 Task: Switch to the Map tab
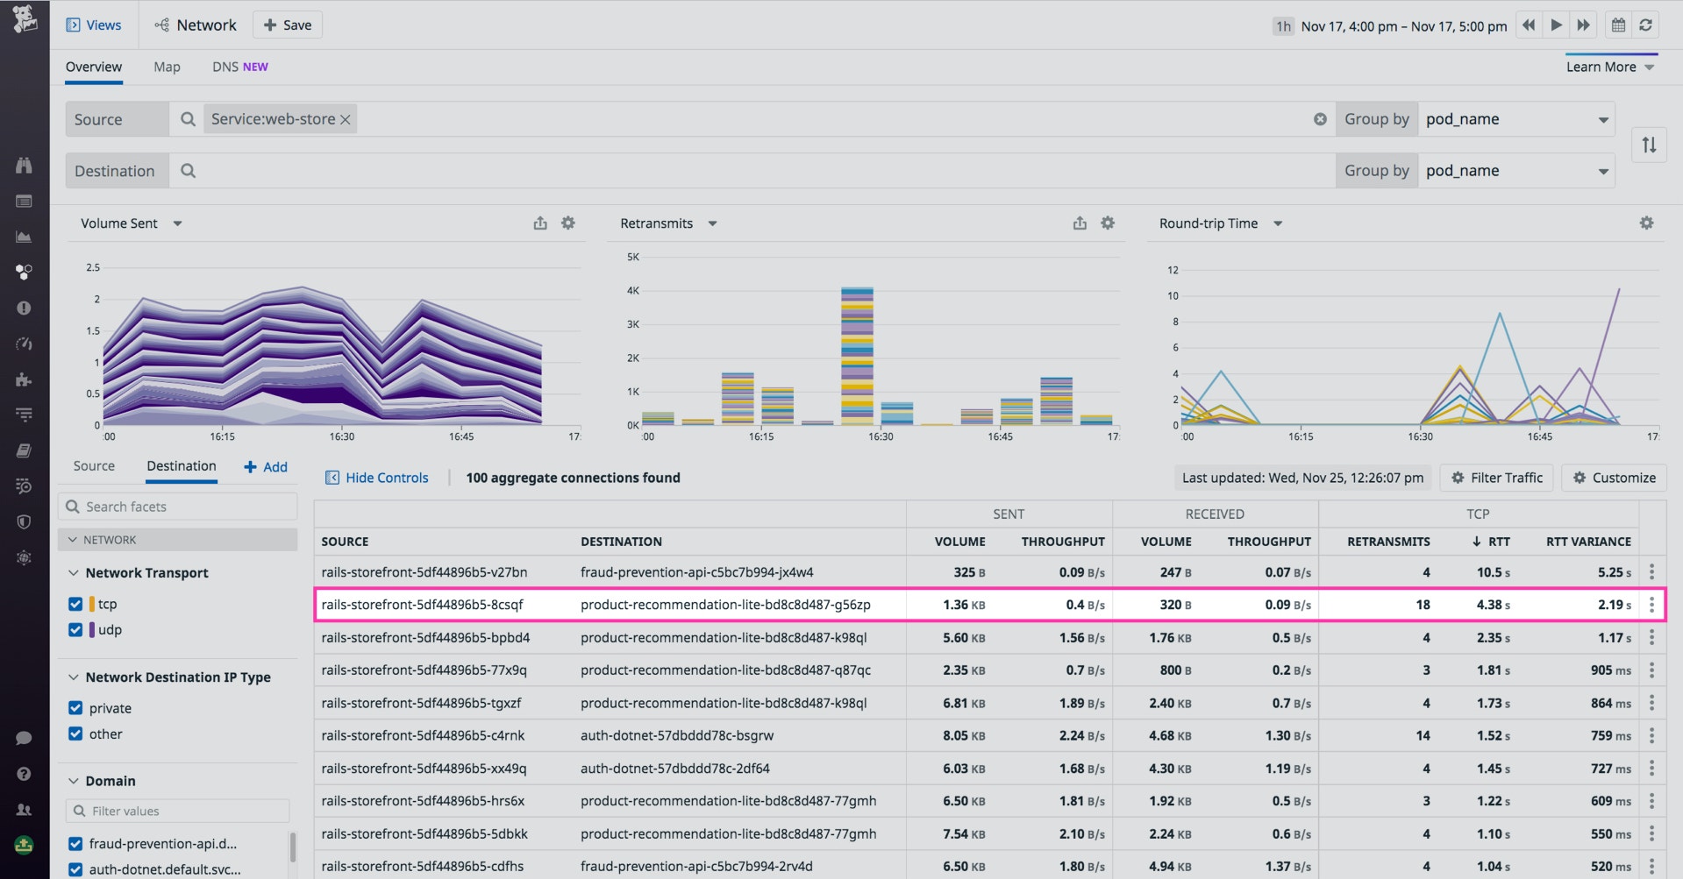tap(167, 67)
